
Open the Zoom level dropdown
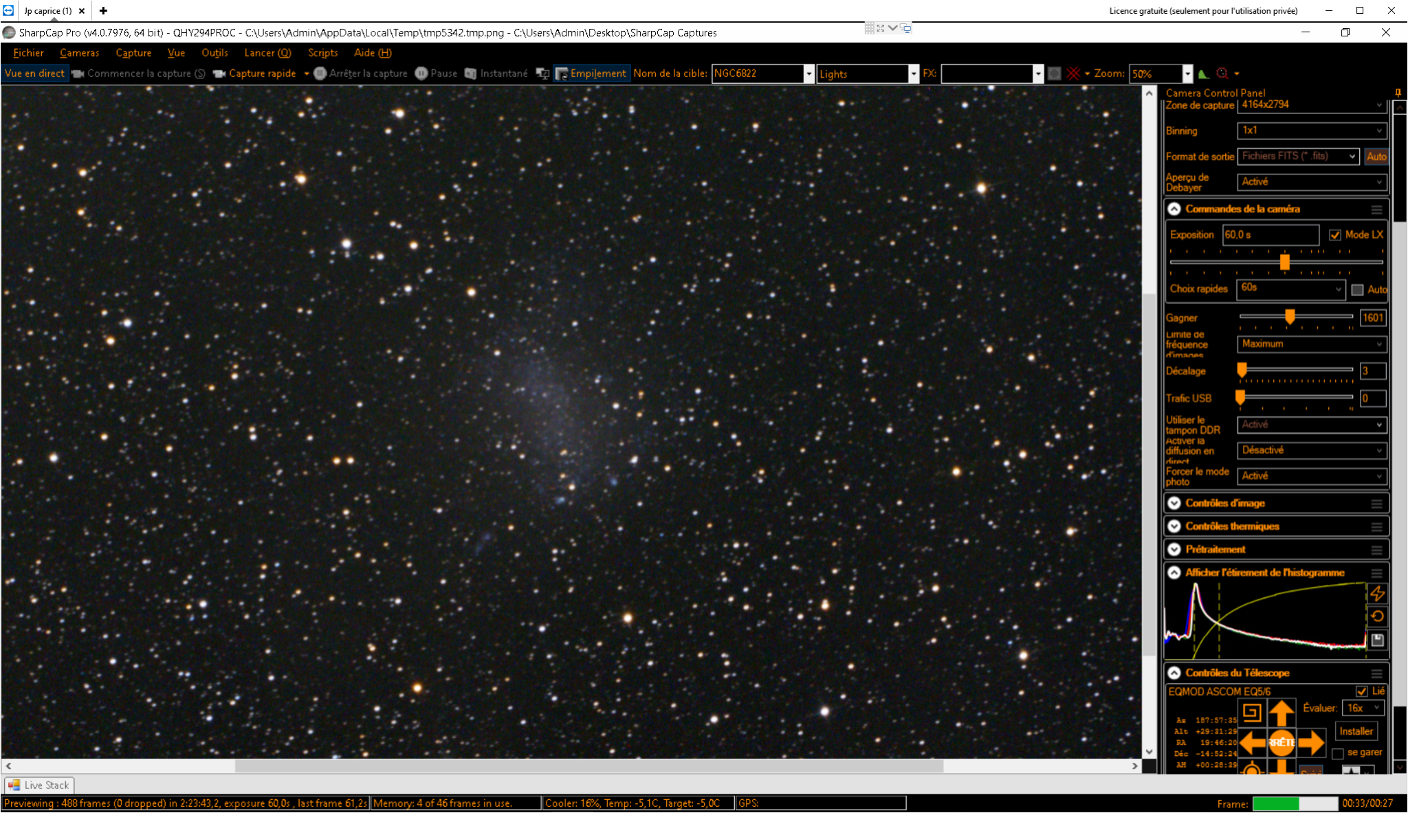pyautogui.click(x=1187, y=74)
